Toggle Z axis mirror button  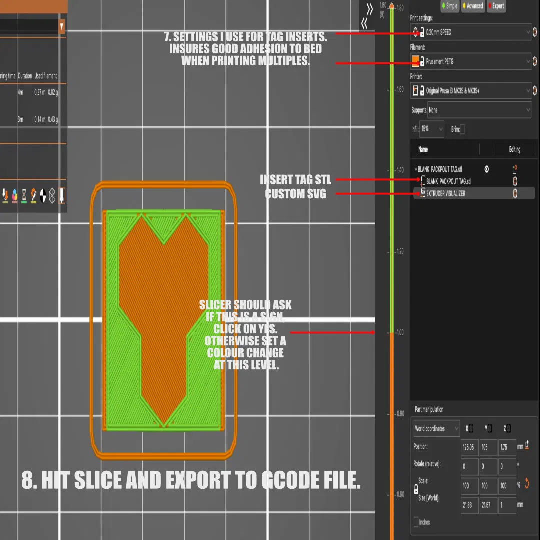(x=508, y=428)
